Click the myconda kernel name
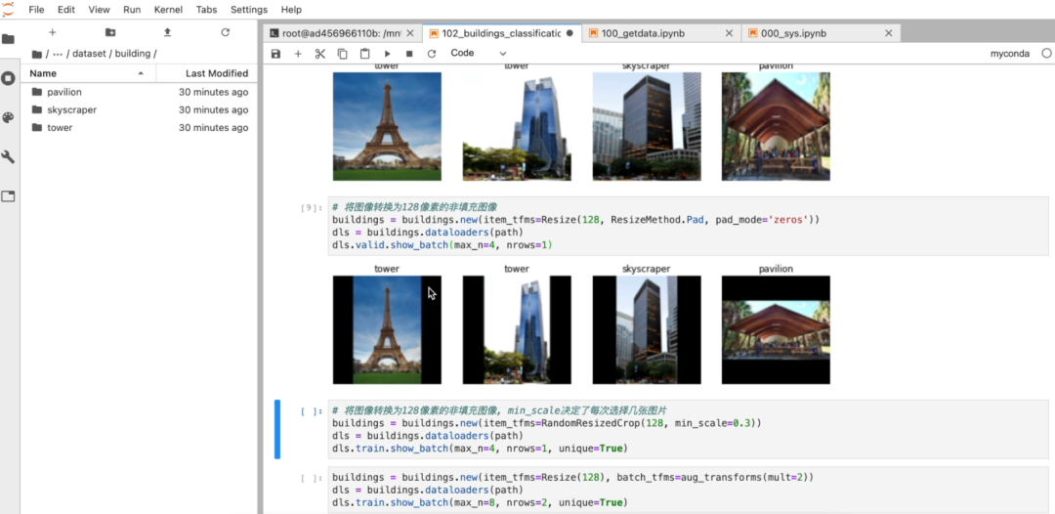1055x514 pixels. tap(1010, 54)
